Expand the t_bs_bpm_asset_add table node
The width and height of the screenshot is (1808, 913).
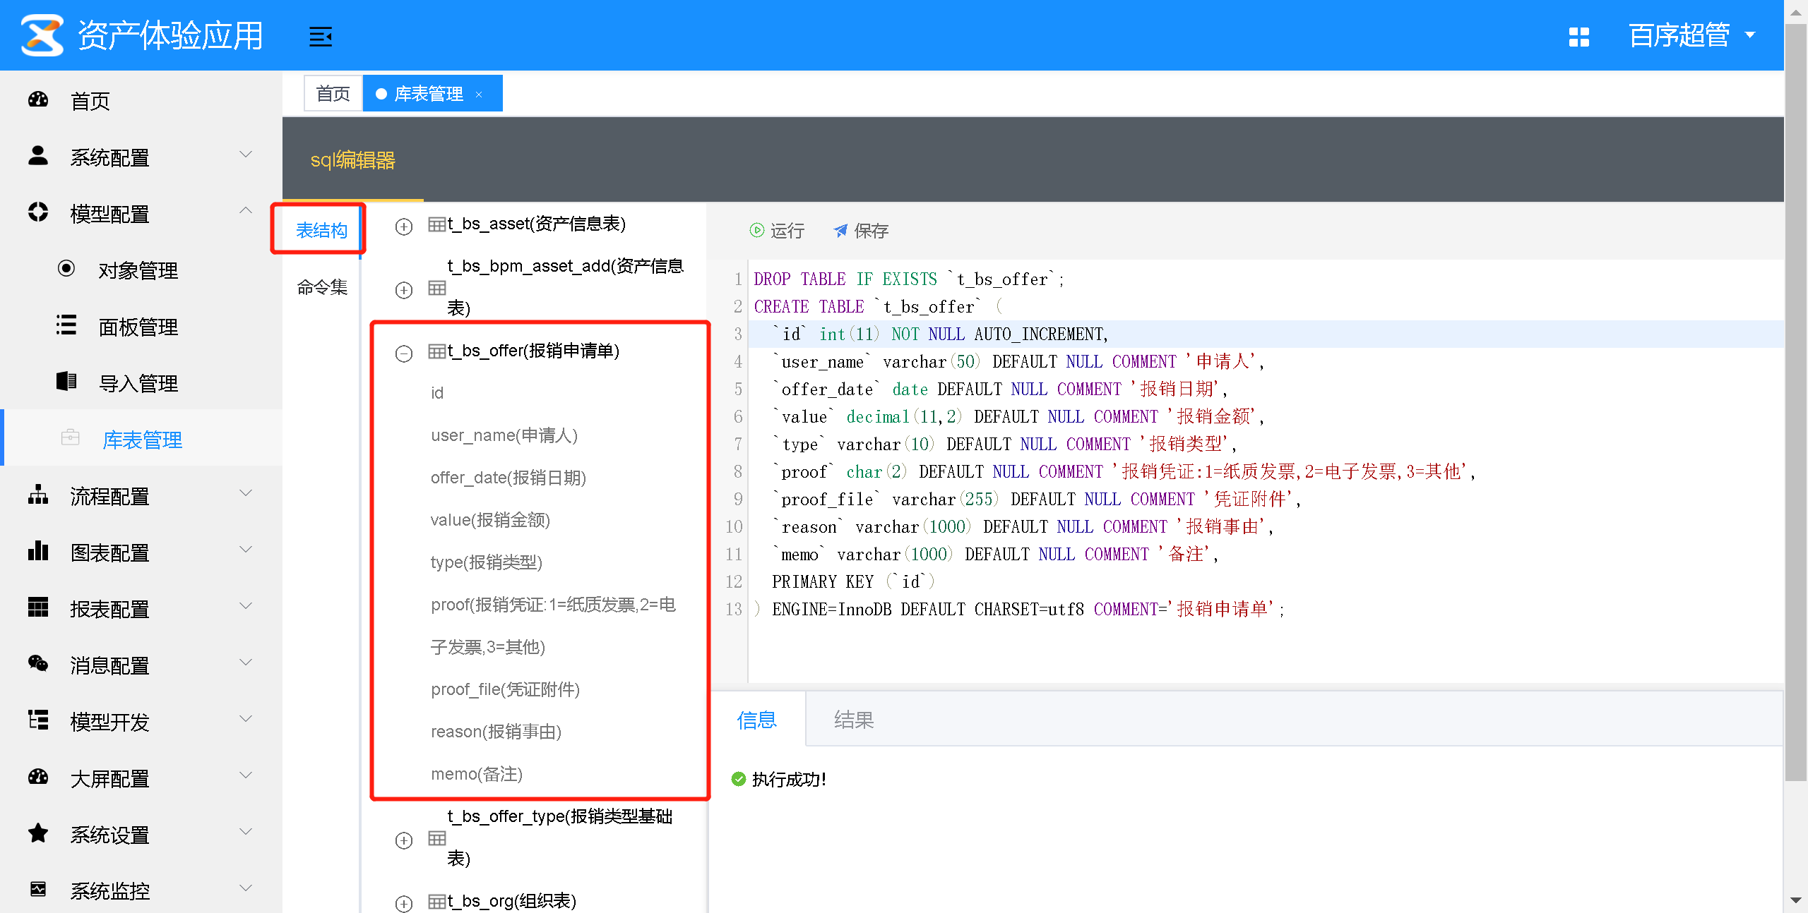(x=404, y=290)
